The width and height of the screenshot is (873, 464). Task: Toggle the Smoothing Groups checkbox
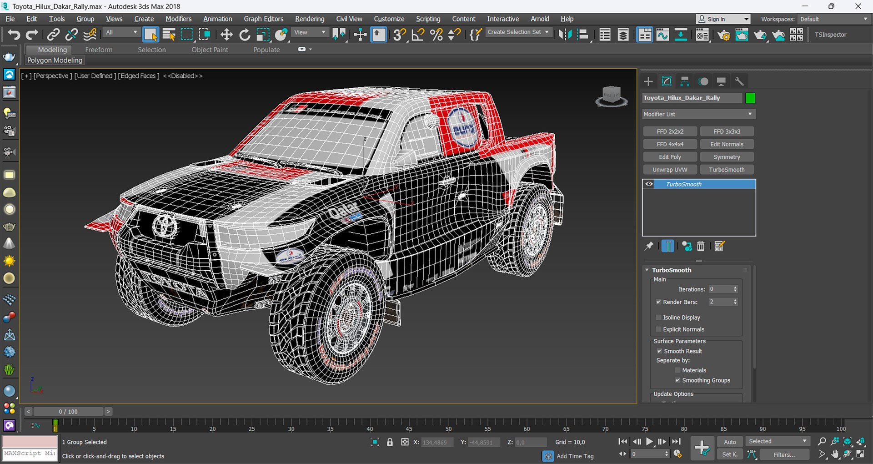(x=677, y=380)
